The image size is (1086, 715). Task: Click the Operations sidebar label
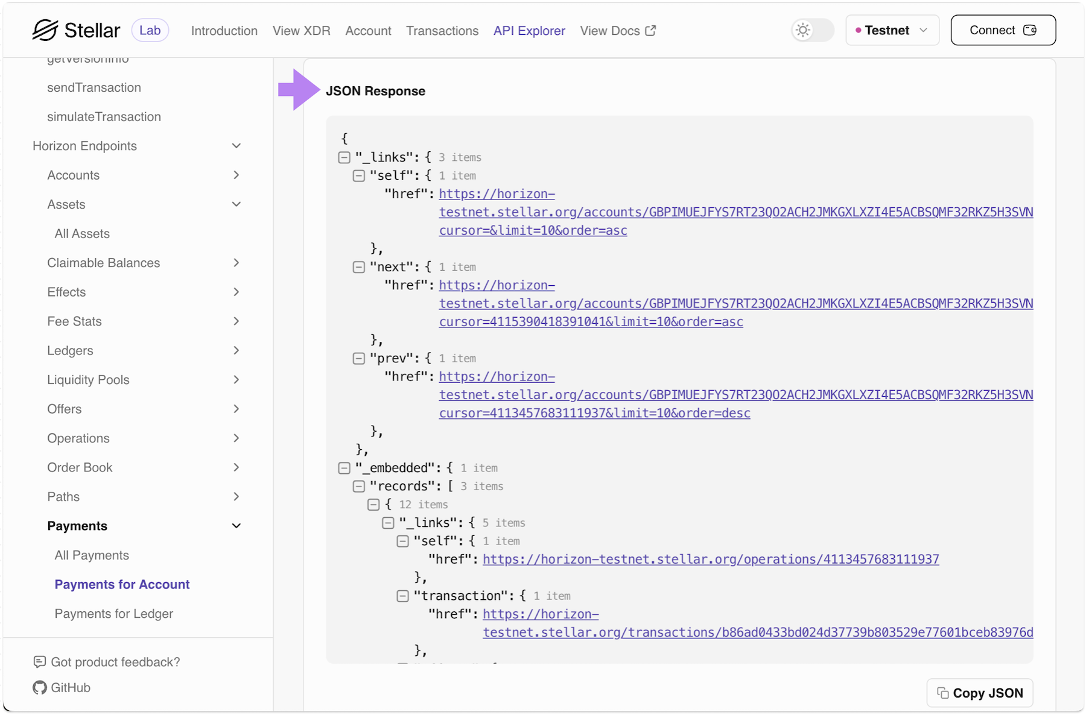pyautogui.click(x=78, y=438)
